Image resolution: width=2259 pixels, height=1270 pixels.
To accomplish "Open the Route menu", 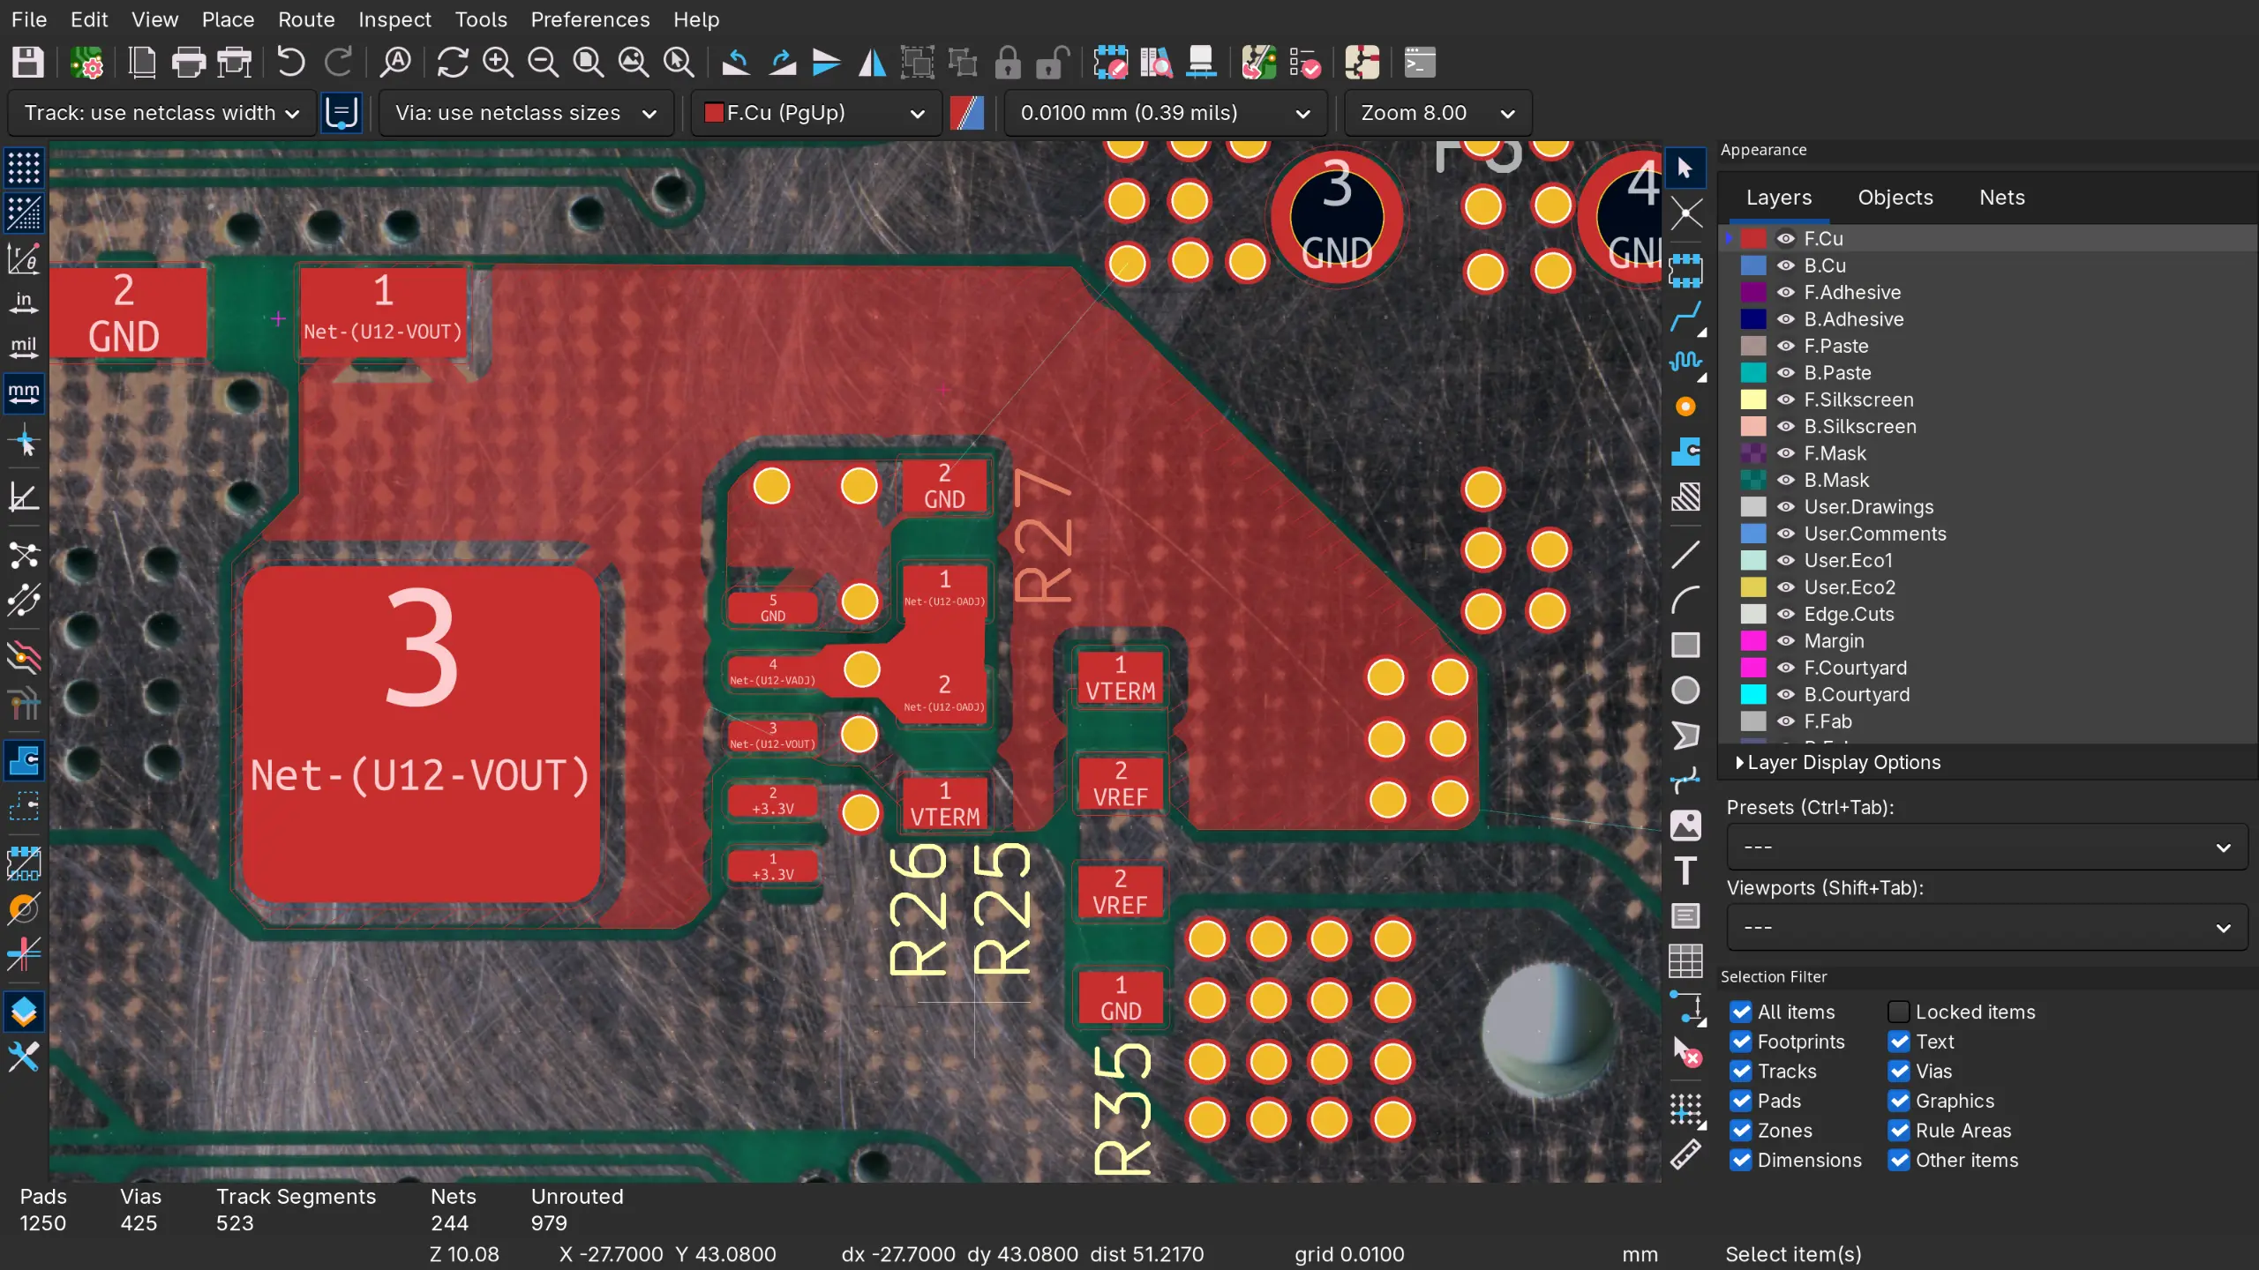I will click(306, 19).
